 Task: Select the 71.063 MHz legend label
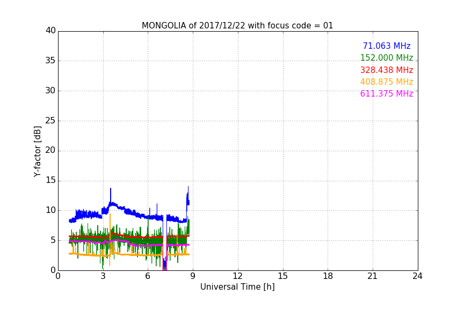(387, 46)
